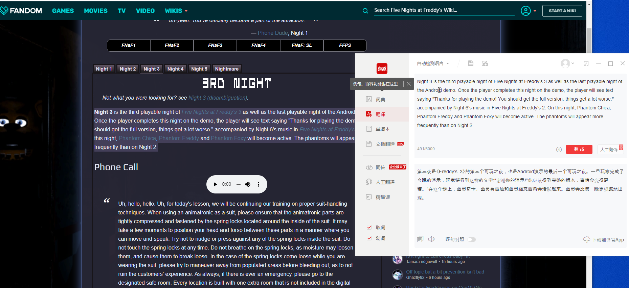The image size is (629, 288).
Task: Expand the Youdao account avatar menu
Action: coord(567,63)
